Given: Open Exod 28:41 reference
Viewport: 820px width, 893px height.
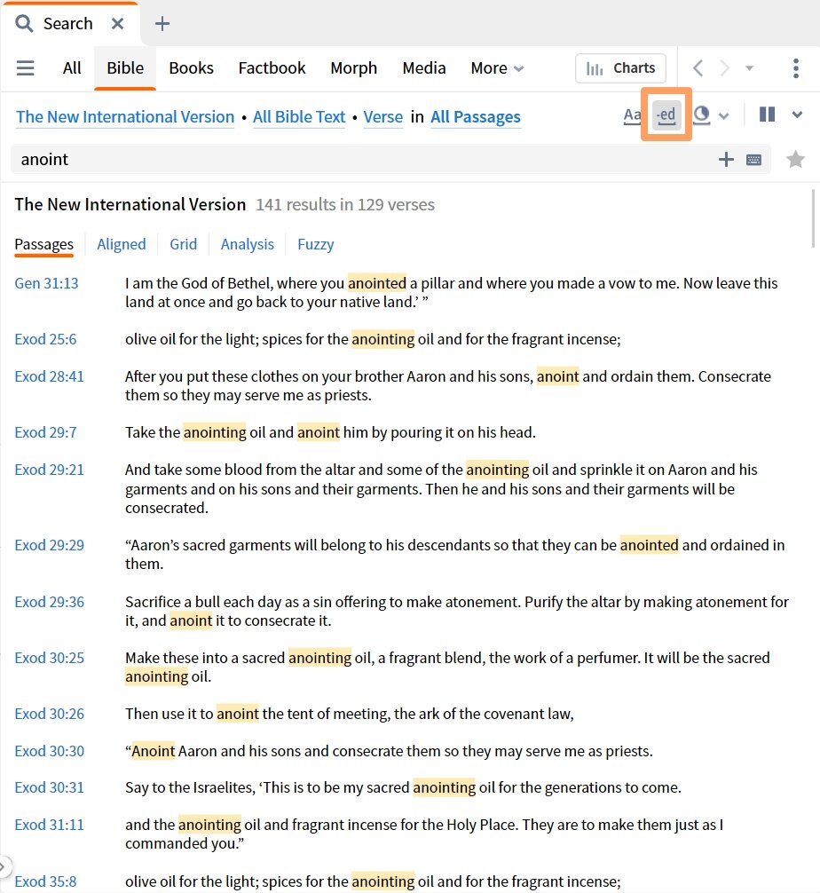Looking at the screenshot, I should click(x=49, y=377).
